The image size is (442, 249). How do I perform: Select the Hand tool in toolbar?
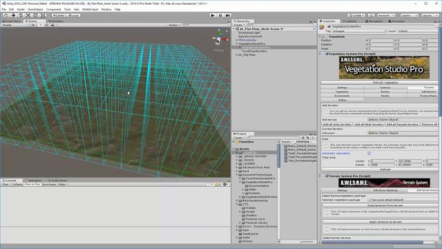tap(6, 15)
